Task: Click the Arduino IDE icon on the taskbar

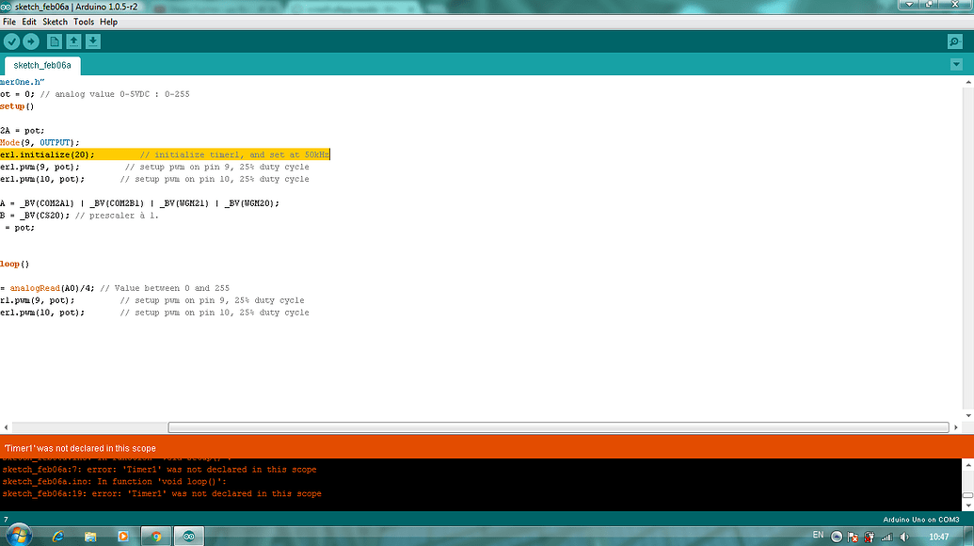Action: 188,536
